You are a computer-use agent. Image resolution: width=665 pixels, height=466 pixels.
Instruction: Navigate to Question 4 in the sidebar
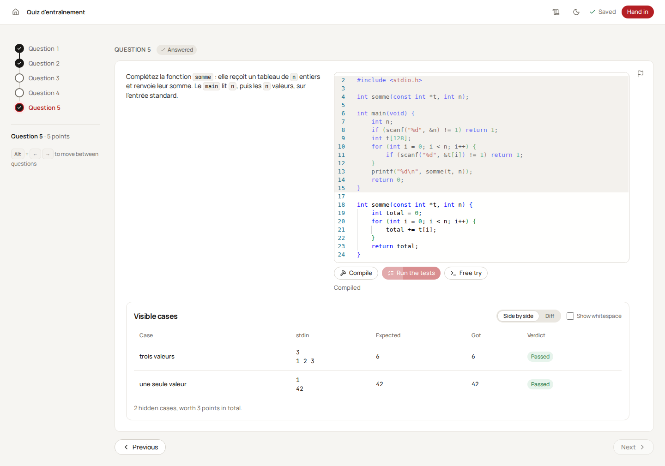(44, 93)
